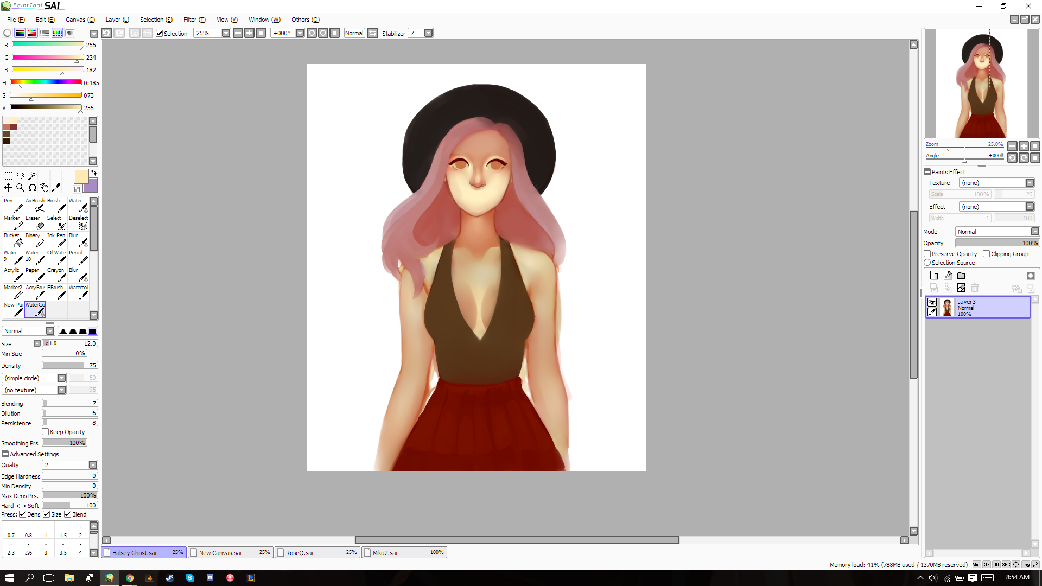1042x586 pixels.
Task: Open the Effect (none) dropdown
Action: tap(1030, 207)
